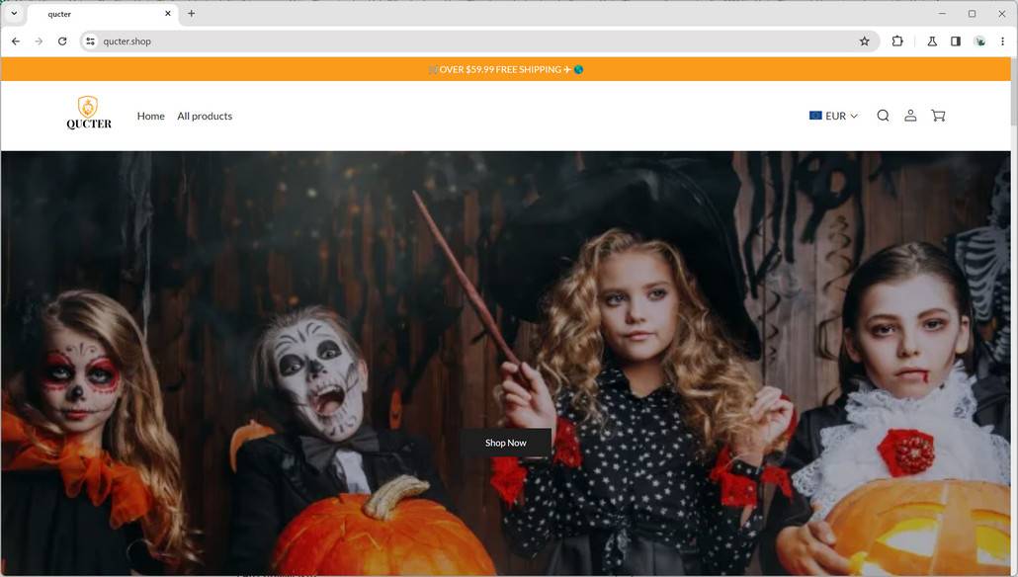View site information icon in address bar
The image size is (1018, 577).
(90, 41)
